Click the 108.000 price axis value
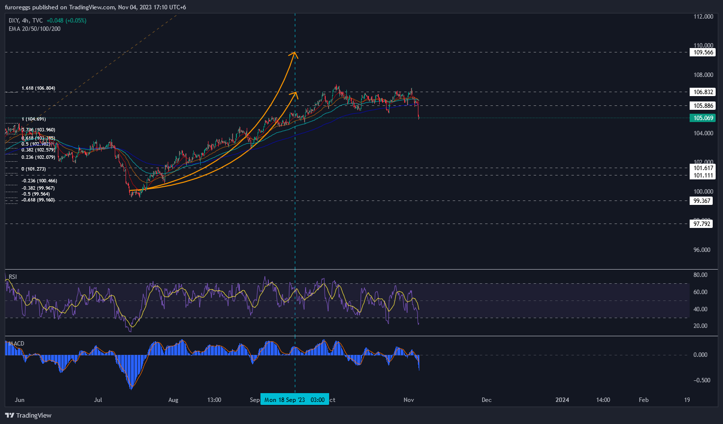Screen dimensions: 723x424 pyautogui.click(x=703, y=75)
